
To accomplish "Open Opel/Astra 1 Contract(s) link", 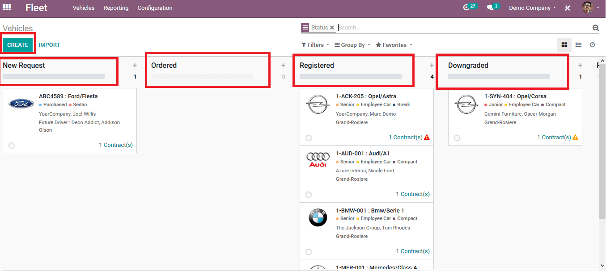I will [405, 137].
